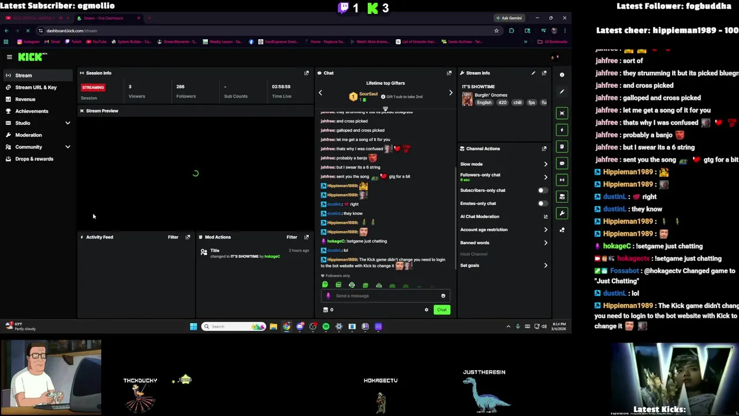Show previous top gifters leaderboard
The height and width of the screenshot is (416, 739).
(320, 92)
